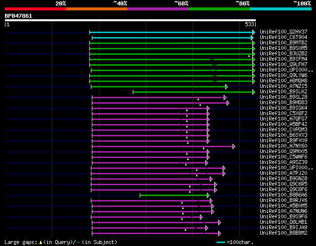The width and height of the screenshot is (316, 246).
Task: Click the white query sequence bar
Action: pos(130,20)
